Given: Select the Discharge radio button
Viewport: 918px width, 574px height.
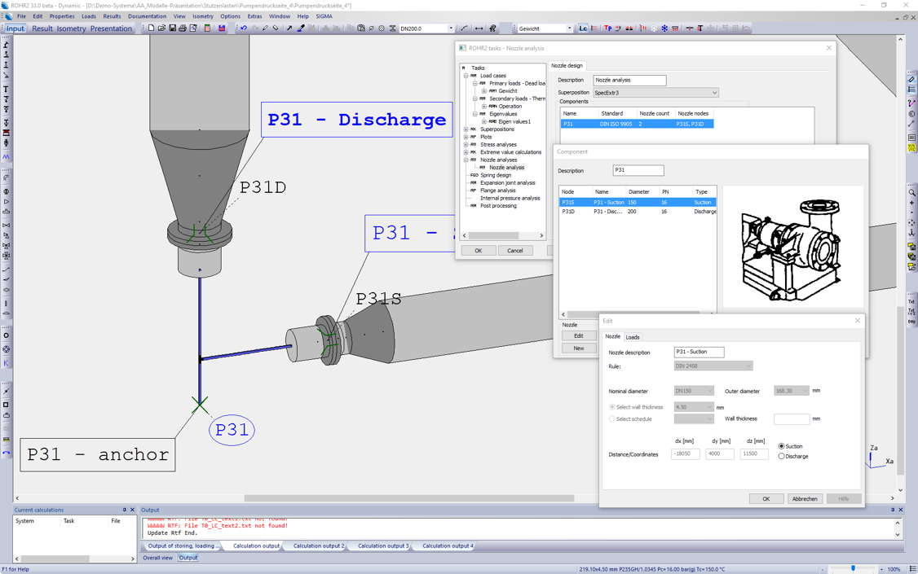Looking at the screenshot, I should pyautogui.click(x=781, y=457).
